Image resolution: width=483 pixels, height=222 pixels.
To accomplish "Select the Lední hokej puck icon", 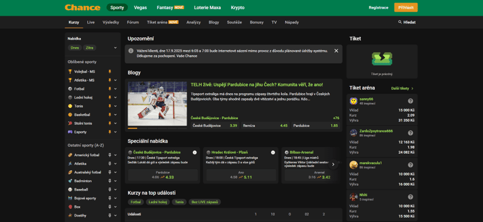I will pos(70,97).
